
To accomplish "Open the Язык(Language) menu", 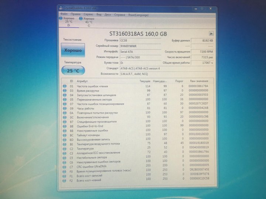I will [x=138, y=15].
